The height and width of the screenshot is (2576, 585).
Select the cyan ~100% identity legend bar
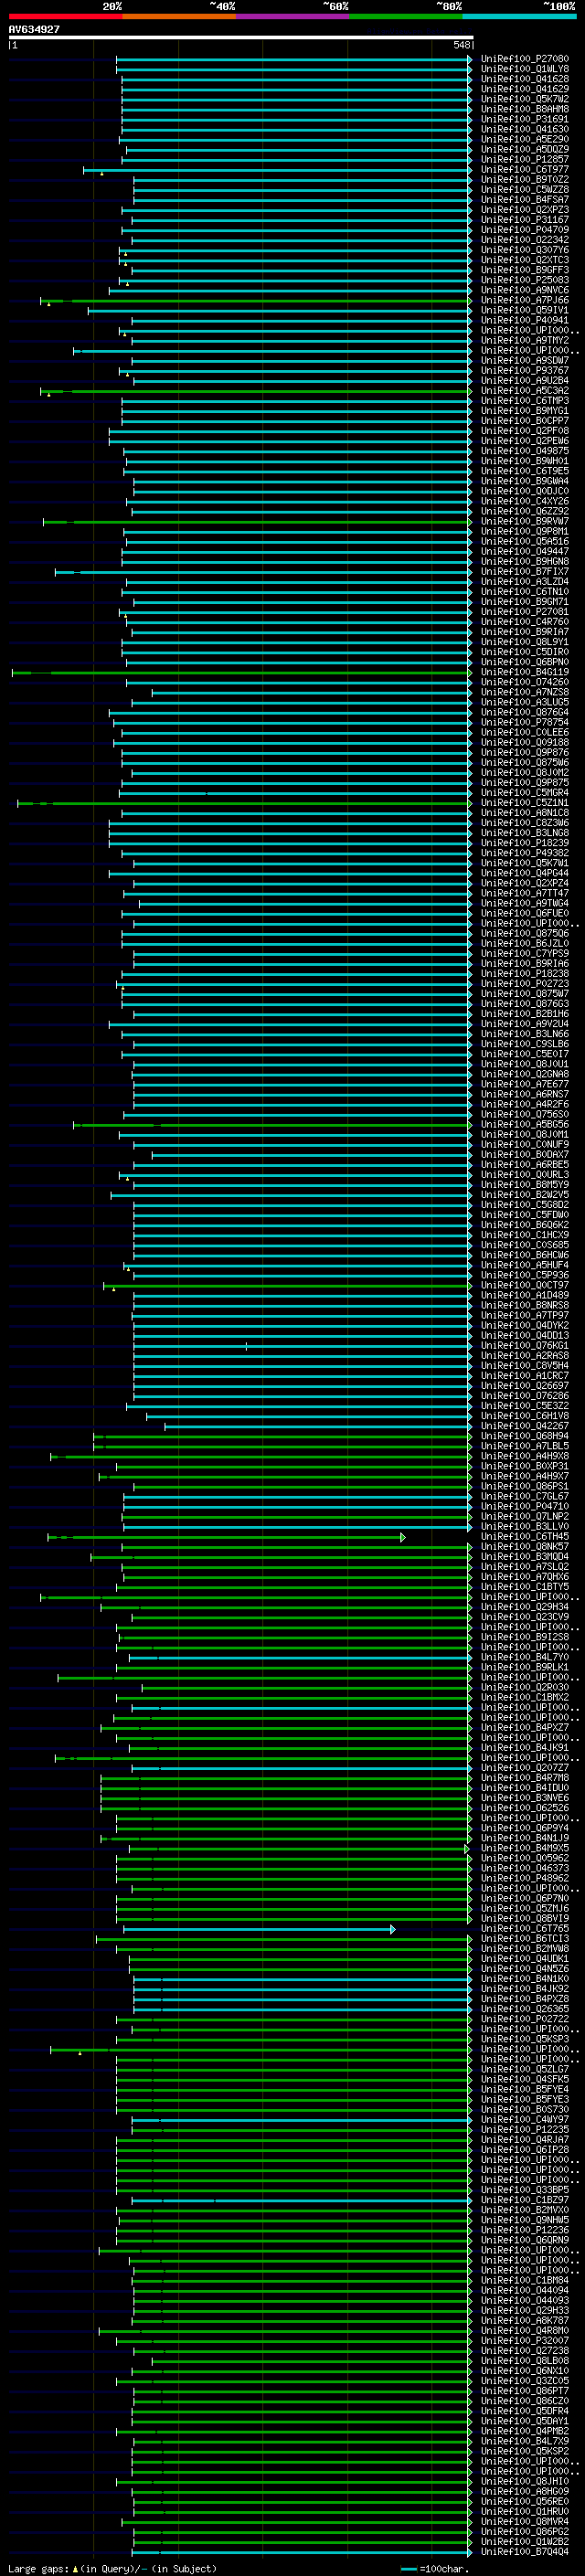[x=519, y=16]
